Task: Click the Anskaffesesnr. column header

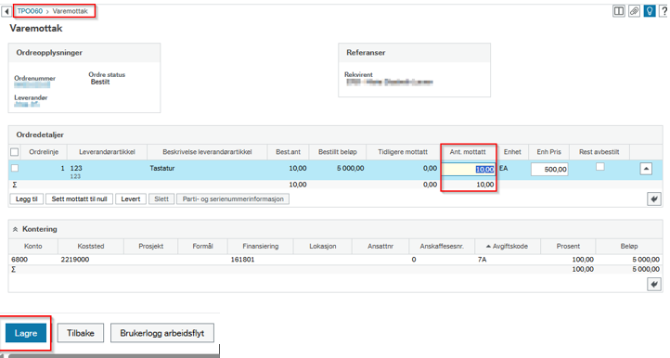Action: tap(442, 246)
